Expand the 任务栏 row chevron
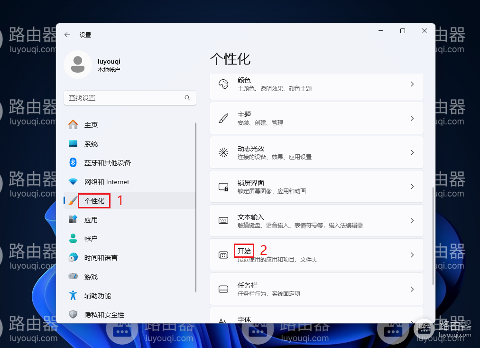The image size is (480, 348). click(x=412, y=289)
